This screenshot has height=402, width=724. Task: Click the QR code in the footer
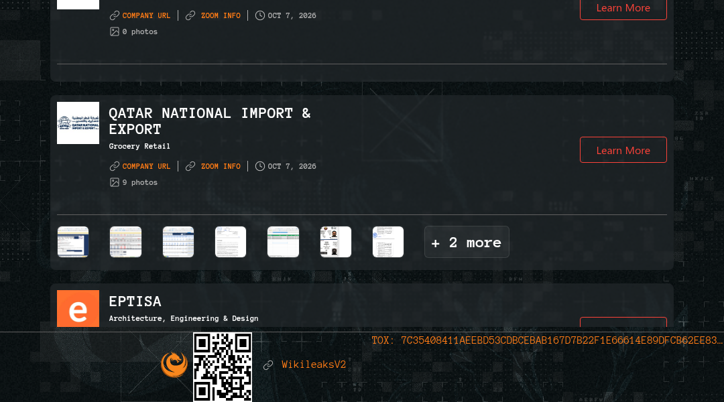(223, 367)
